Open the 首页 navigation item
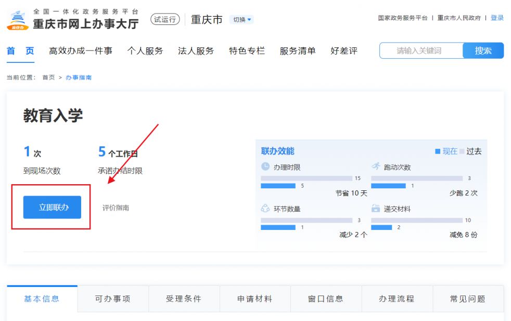 [20, 51]
